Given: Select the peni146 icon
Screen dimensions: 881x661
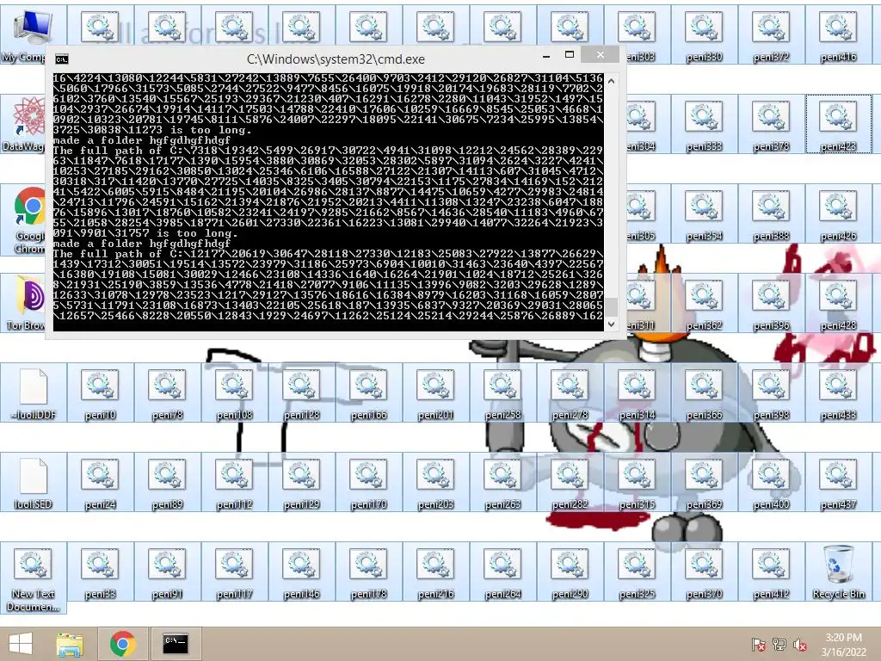Looking at the screenshot, I should (301, 572).
